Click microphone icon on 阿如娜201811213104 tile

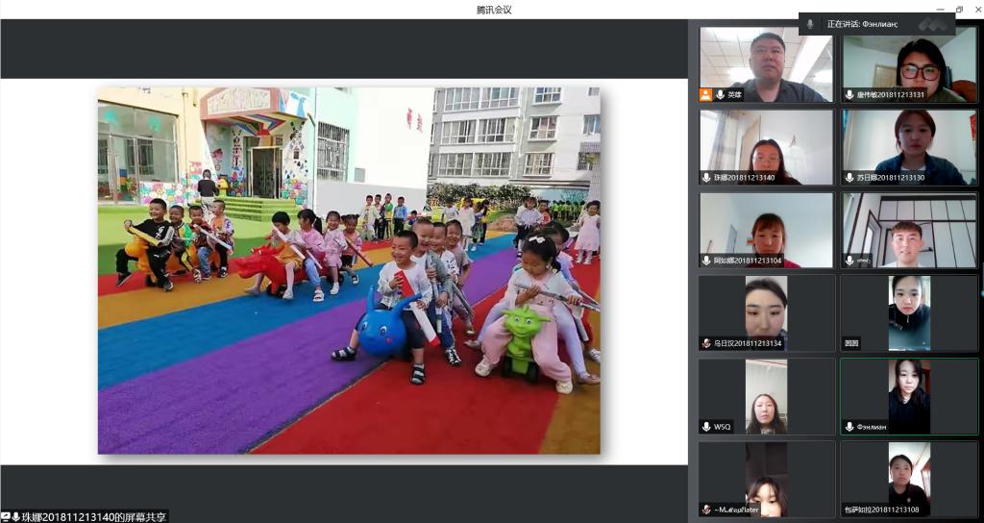[706, 261]
